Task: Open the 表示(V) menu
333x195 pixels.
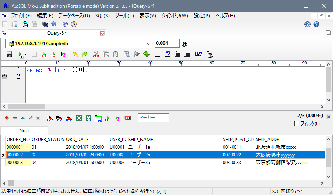Action: [148, 16]
